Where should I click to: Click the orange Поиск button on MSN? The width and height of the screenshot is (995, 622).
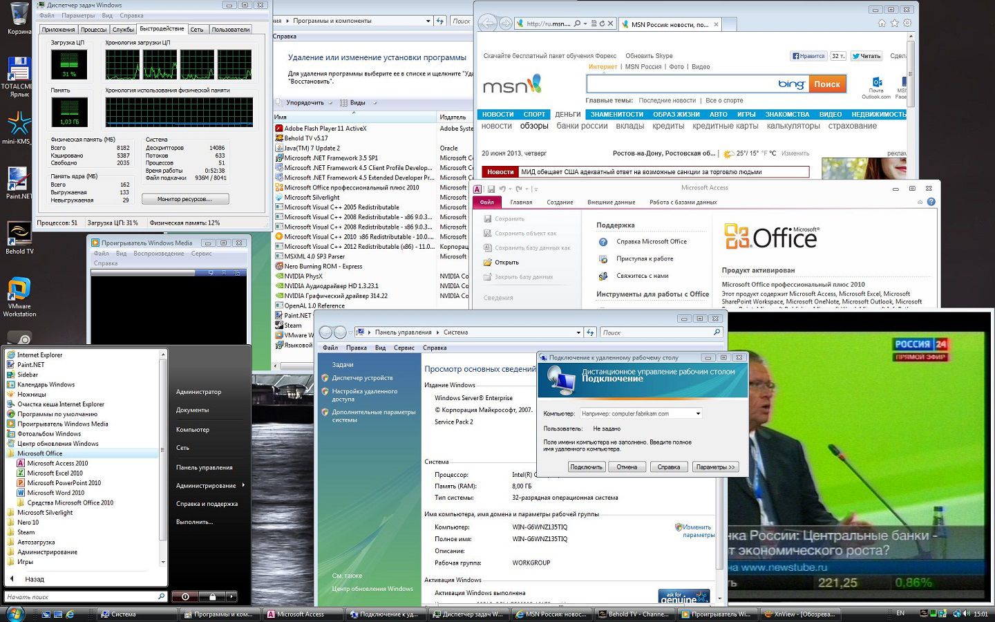pos(827,84)
